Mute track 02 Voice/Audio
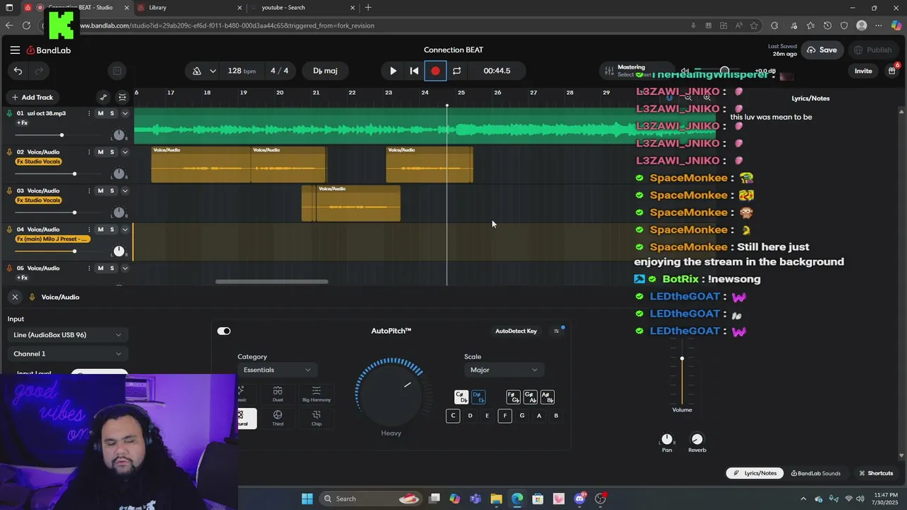 point(101,152)
